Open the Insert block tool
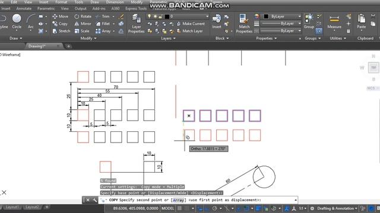This screenshot has height=213, width=380. [x=216, y=21]
